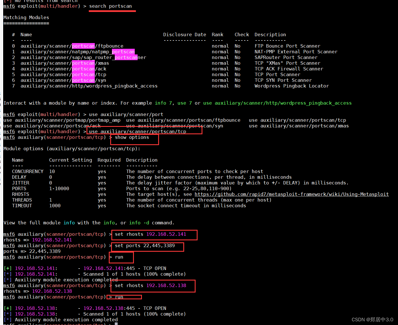Click 'Module options (auxiliary/scanner/portscan/tcp):' heading
The height and width of the screenshot is (325, 398).
pyautogui.click(x=72, y=149)
